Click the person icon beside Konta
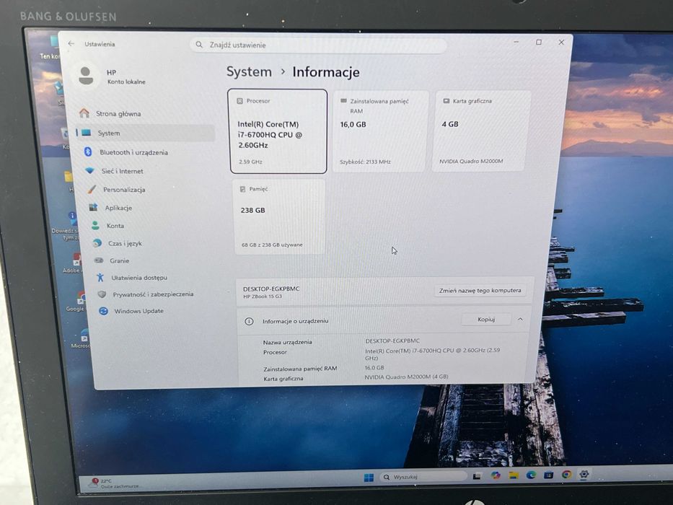Screen dimensions: 673x505 tap(95, 225)
